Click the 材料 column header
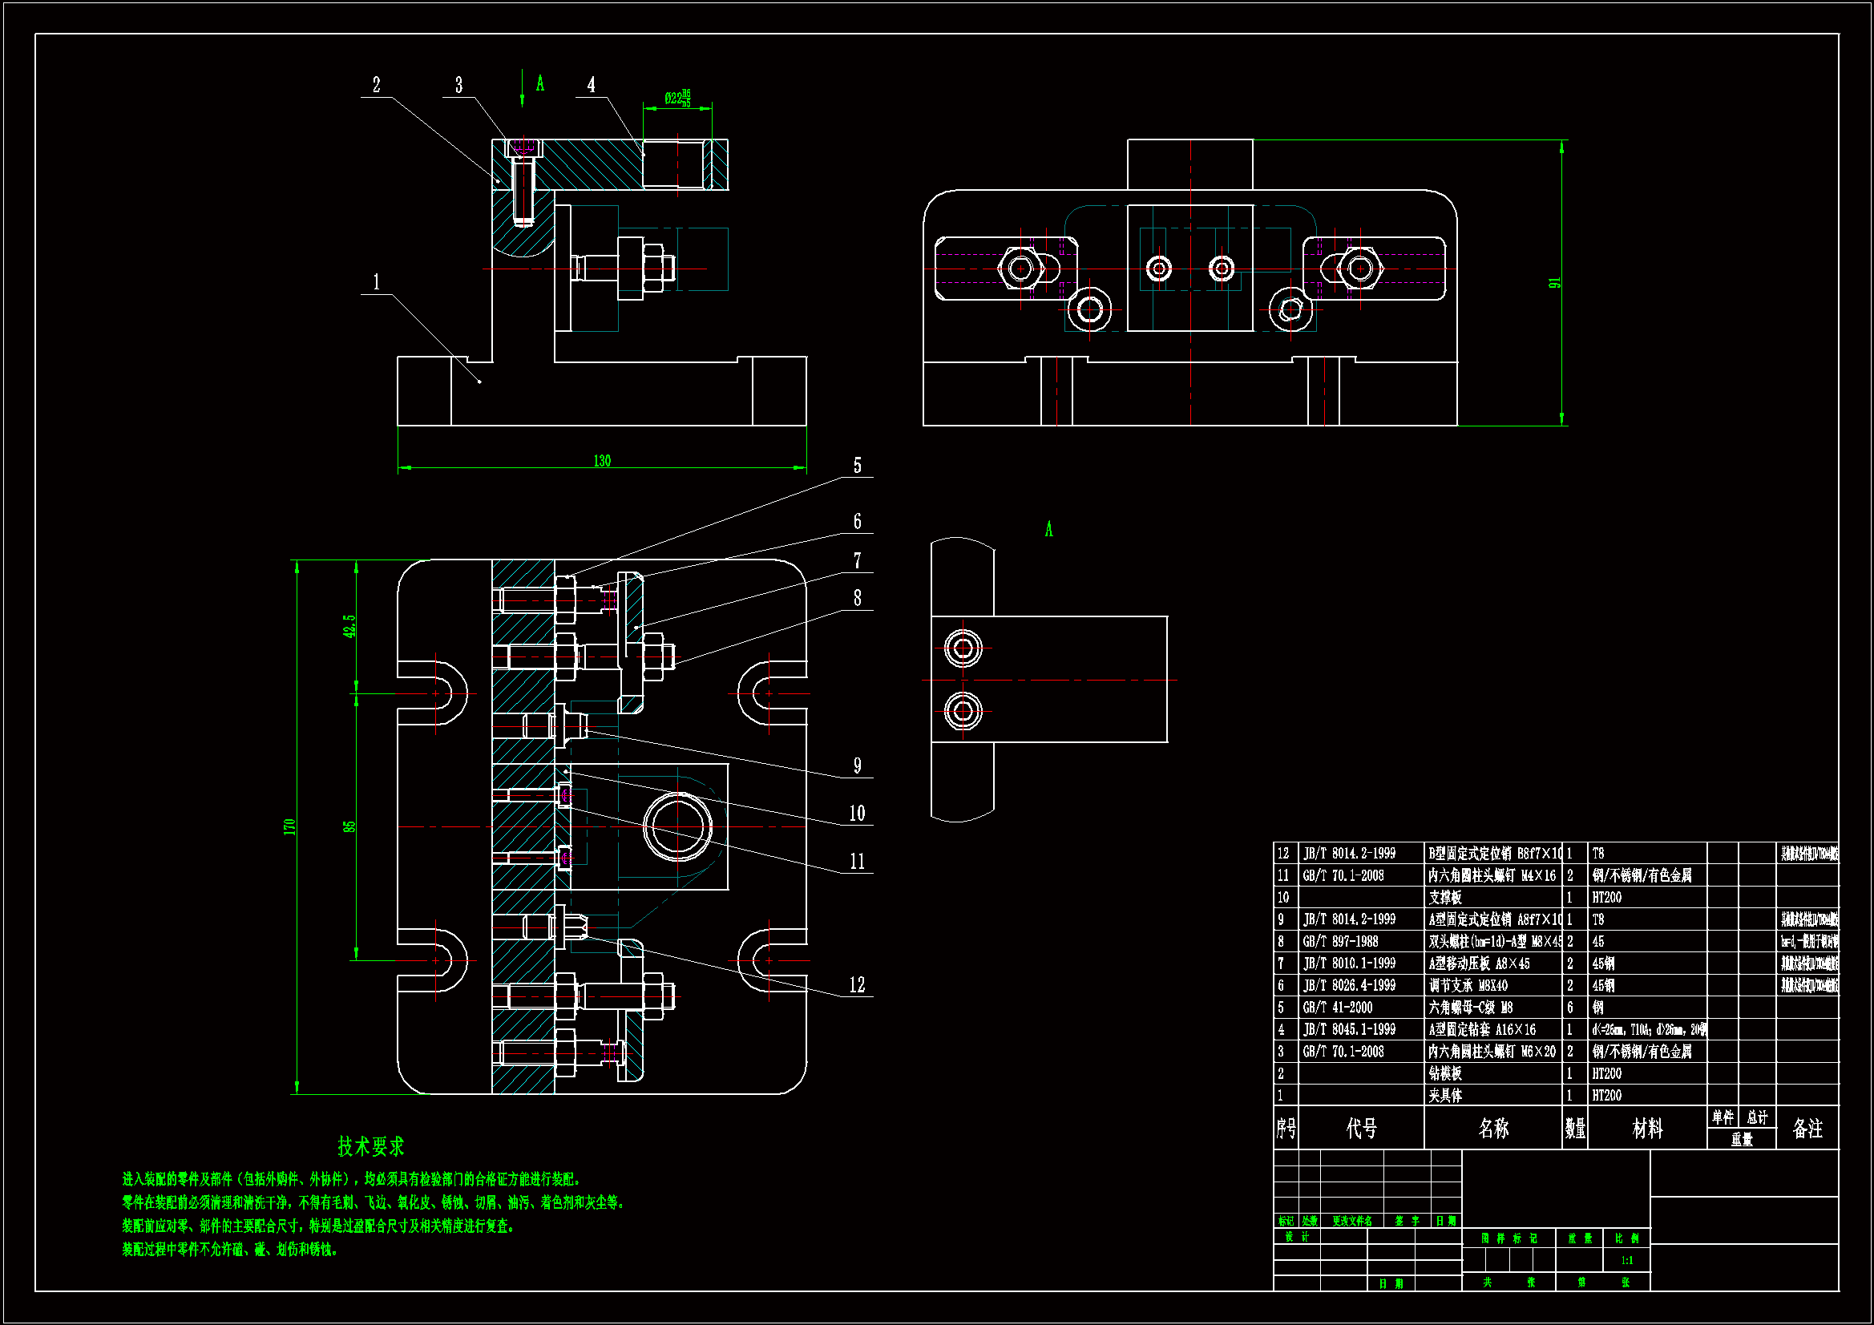 click(1646, 1129)
